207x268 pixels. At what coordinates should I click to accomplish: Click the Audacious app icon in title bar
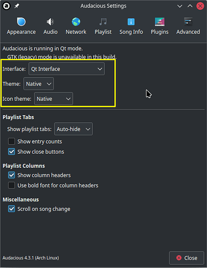[6, 6]
